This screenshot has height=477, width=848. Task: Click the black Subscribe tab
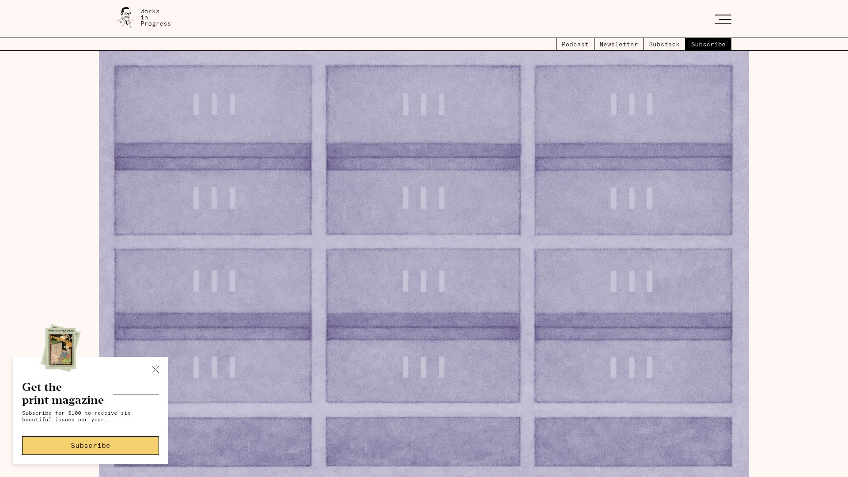pyautogui.click(x=708, y=44)
